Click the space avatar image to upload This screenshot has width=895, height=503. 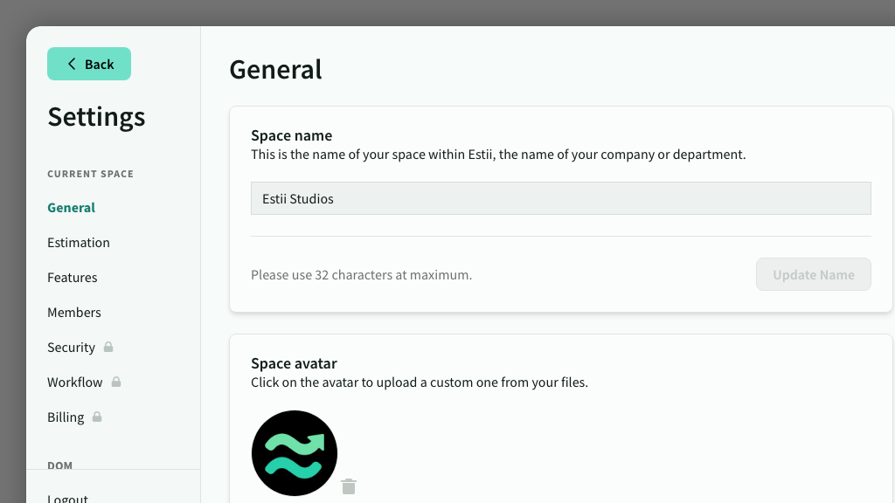click(x=295, y=453)
